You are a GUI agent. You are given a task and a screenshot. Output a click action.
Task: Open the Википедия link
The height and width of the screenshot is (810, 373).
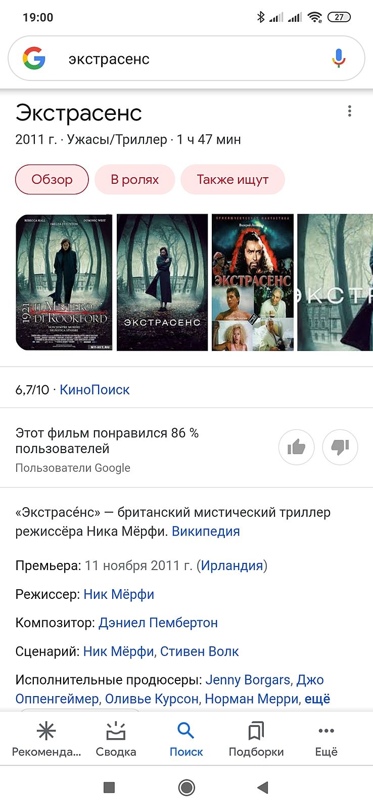(x=206, y=531)
